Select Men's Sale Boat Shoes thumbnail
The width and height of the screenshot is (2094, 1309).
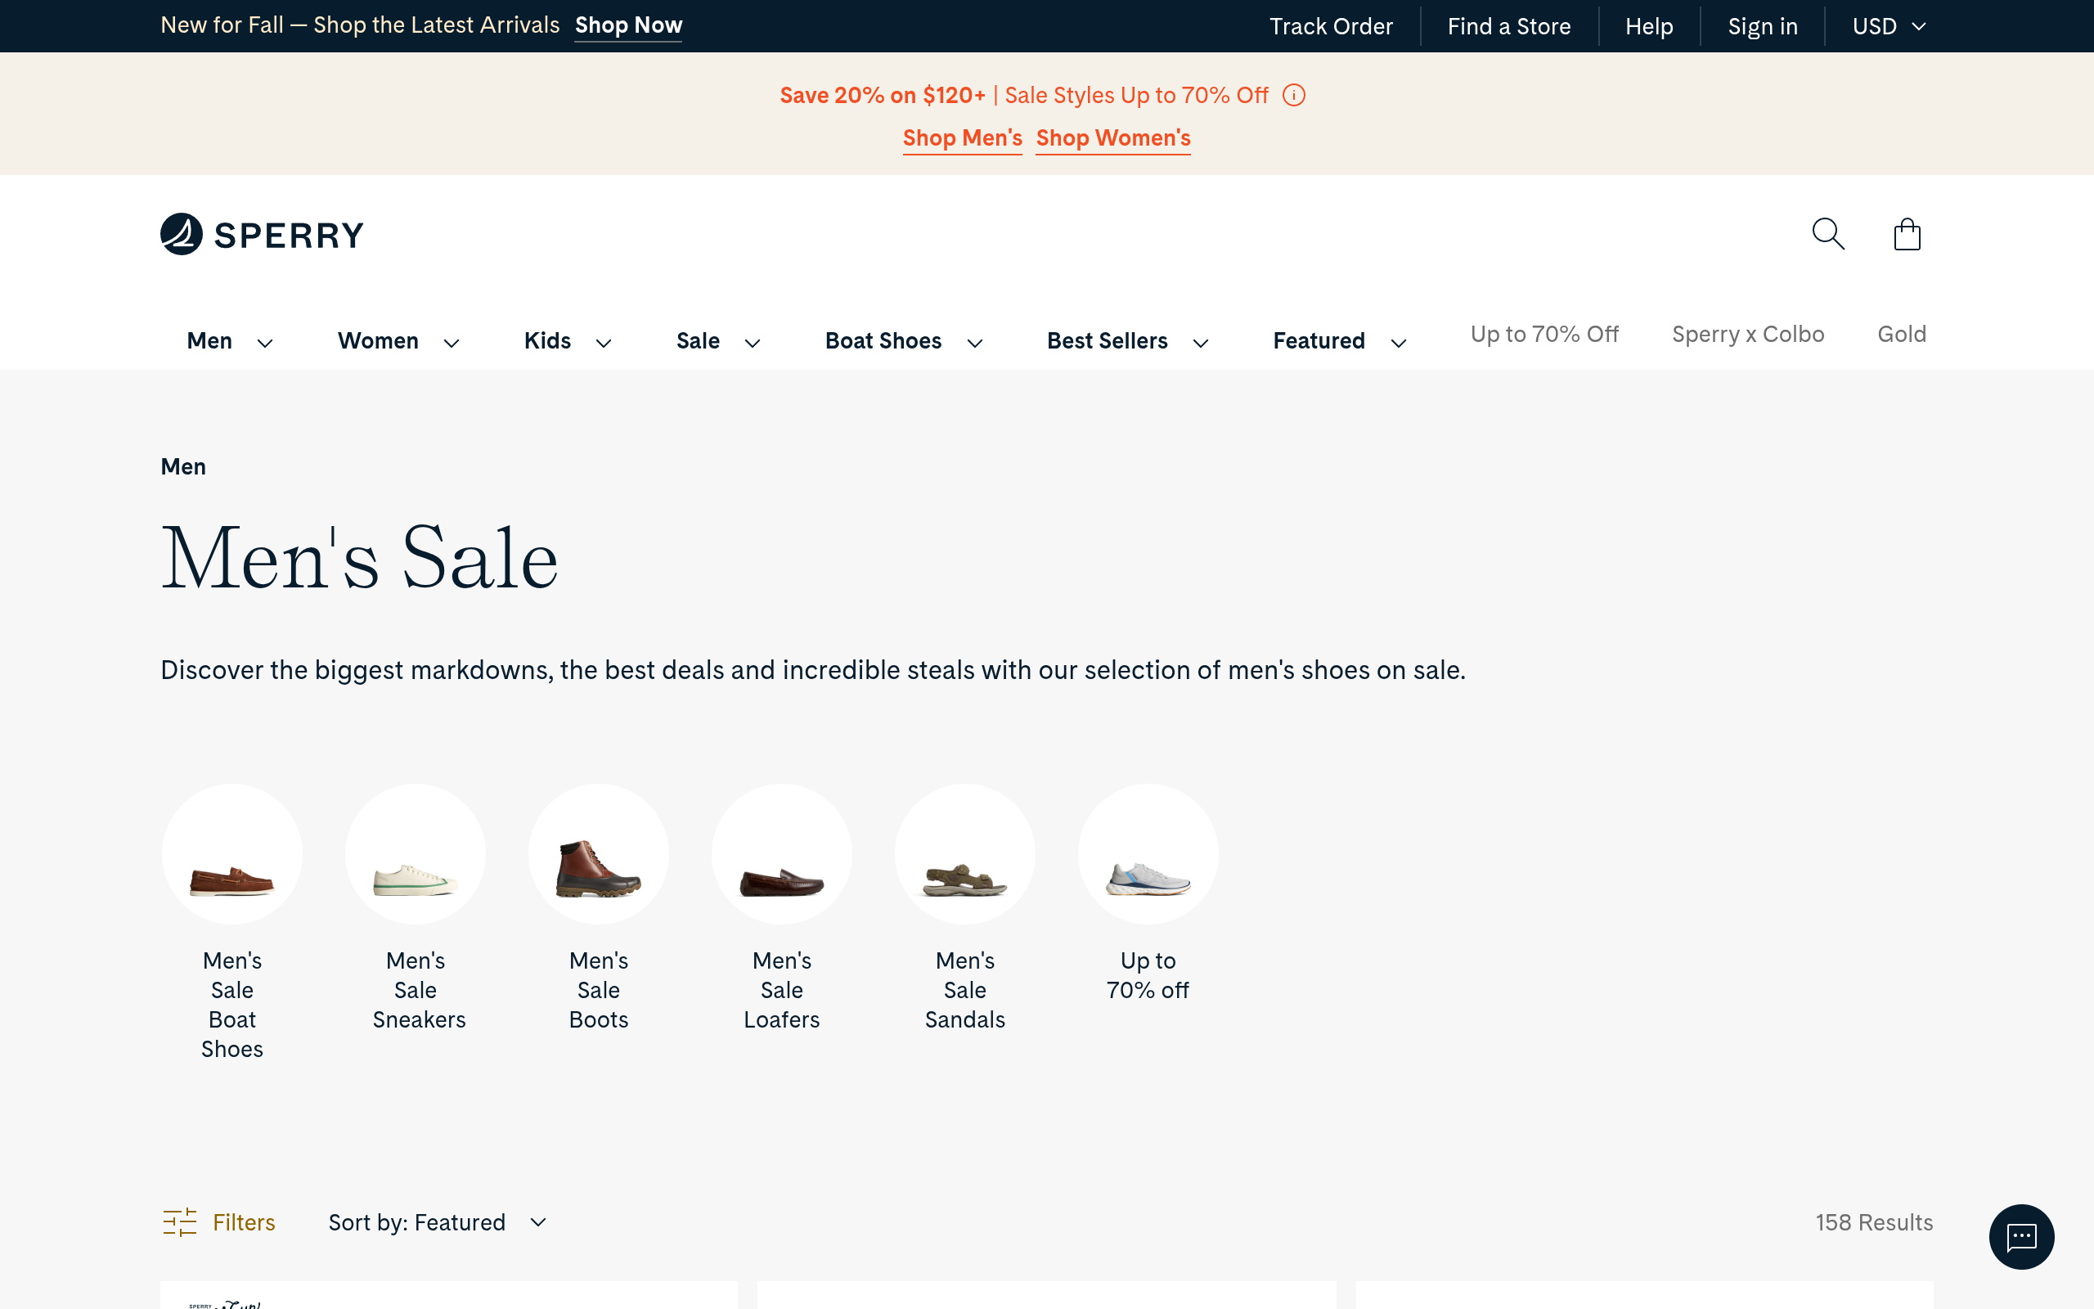click(x=232, y=853)
